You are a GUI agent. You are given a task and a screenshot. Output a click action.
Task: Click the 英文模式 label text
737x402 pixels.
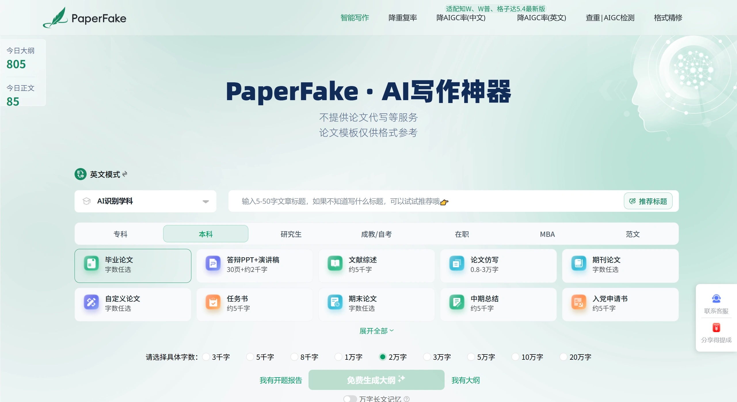click(105, 174)
